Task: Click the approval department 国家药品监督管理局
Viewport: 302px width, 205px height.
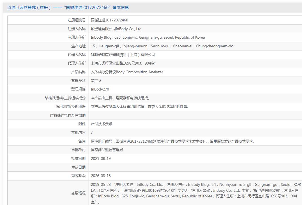Action: [x=107, y=150]
